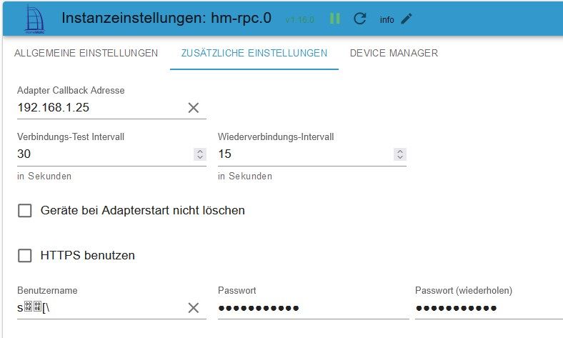Switch to Allgemeine Einstellungen tab
Viewport: 563px width, 338px height.
coord(86,53)
